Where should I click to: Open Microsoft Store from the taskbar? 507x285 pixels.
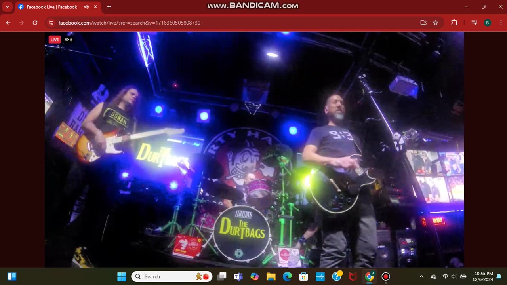[x=304, y=276]
